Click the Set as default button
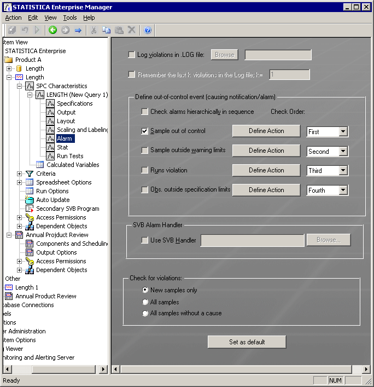Screen dimensions: 374x387 [247, 342]
